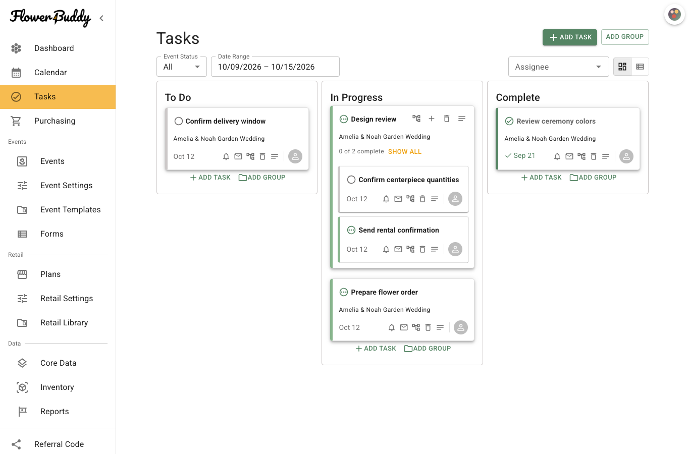Viewport: 689px width, 454px height.
Task: Click the green ADD TASK button
Action: point(570,37)
